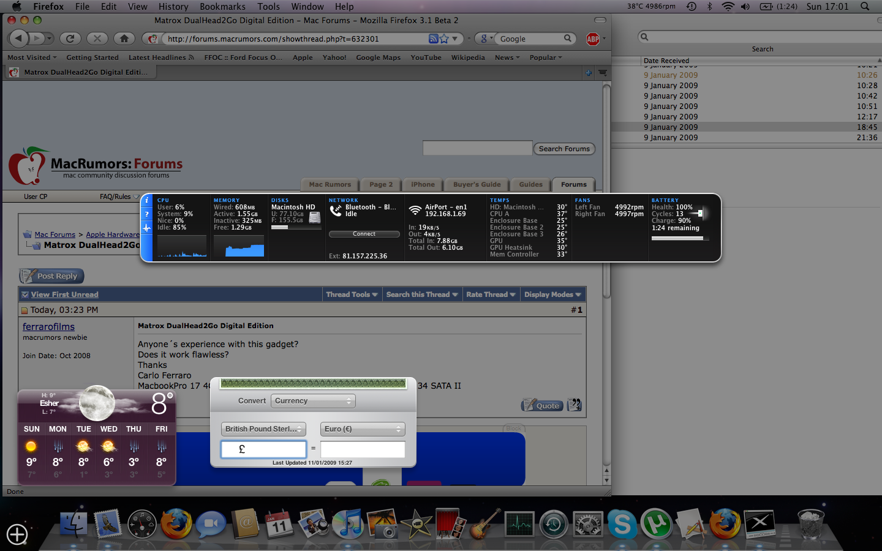The width and height of the screenshot is (882, 551).
Task: Launch X11 from the Dock
Action: coord(759,524)
